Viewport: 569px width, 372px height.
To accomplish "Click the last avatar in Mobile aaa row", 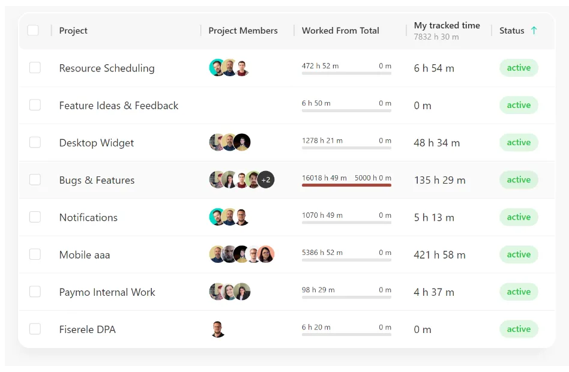I will coord(266,254).
